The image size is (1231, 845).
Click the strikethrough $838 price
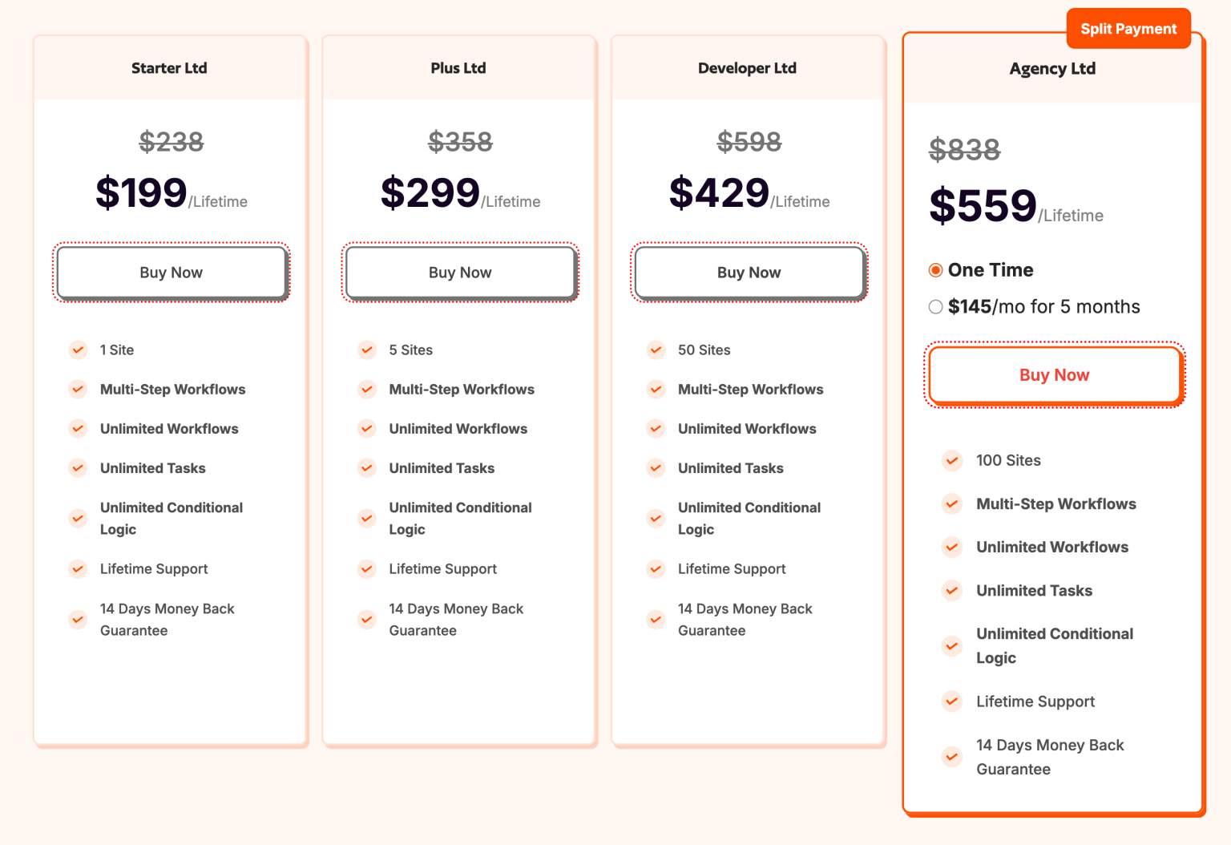[x=964, y=149]
